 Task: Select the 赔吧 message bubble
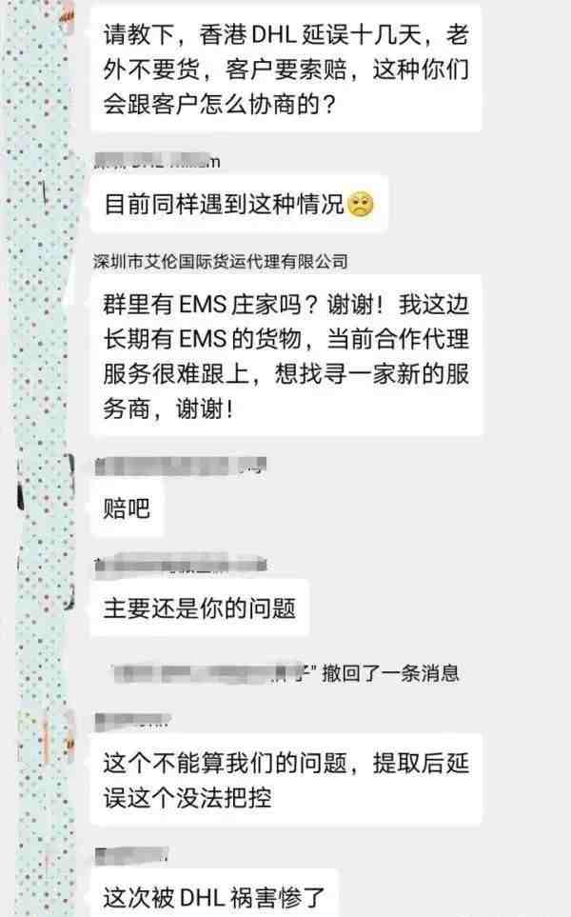127,508
